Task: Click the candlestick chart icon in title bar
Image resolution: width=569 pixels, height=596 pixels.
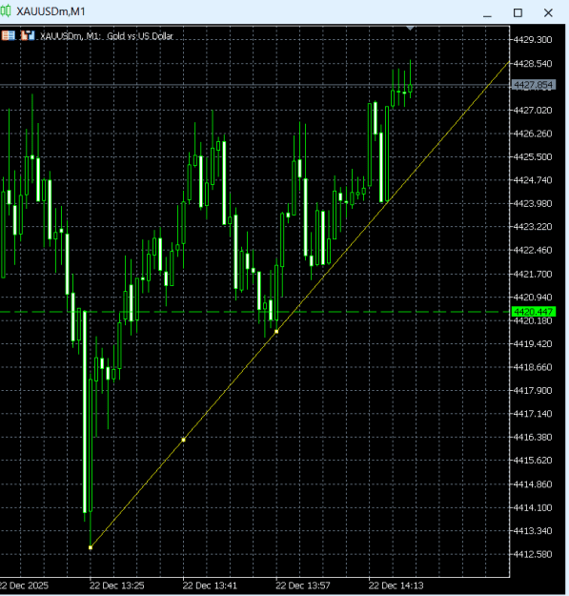Action: 6,11
